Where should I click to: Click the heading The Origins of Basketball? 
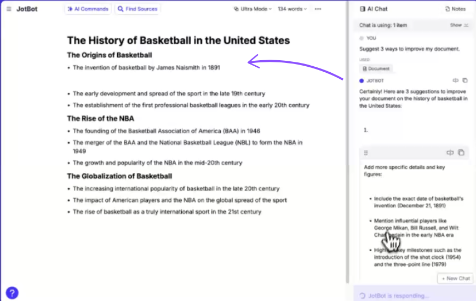coord(110,55)
